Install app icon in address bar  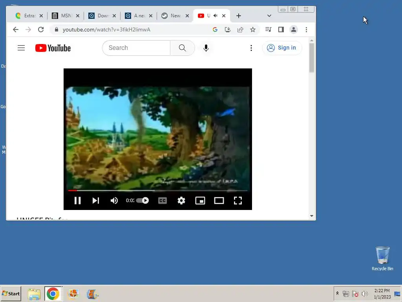pos(228,29)
